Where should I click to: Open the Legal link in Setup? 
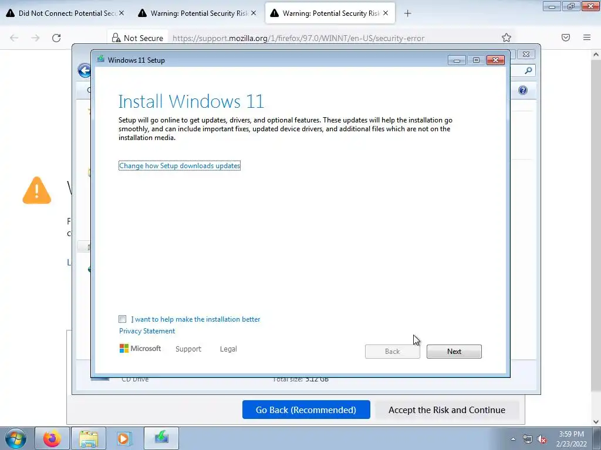tap(228, 349)
